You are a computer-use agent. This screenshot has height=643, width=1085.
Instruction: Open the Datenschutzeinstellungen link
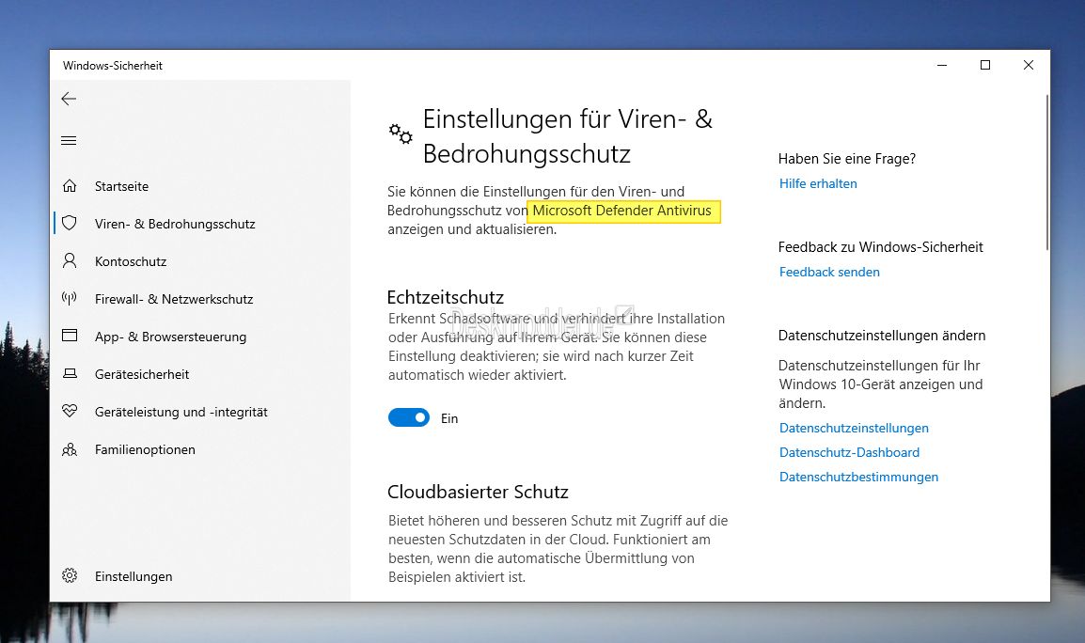click(x=854, y=428)
